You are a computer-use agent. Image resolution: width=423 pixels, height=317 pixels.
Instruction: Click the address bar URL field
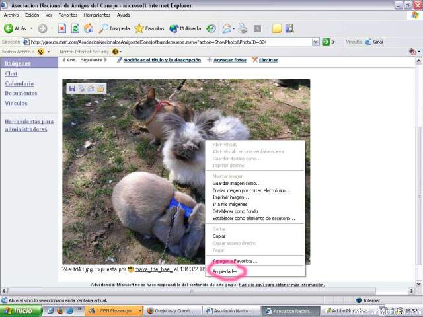(x=167, y=42)
